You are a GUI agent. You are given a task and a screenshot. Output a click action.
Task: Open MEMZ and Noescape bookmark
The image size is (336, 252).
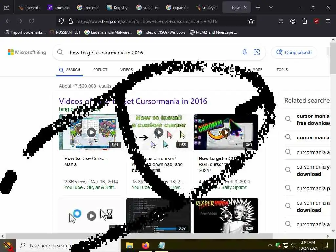pyautogui.click(x=213, y=32)
